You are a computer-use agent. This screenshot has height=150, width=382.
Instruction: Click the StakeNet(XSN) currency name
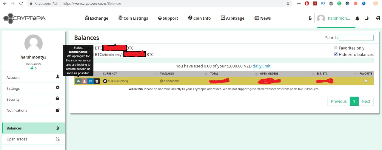click(x=118, y=81)
